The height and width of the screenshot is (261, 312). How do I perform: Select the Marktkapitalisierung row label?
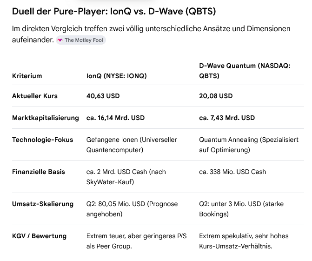[46, 118]
